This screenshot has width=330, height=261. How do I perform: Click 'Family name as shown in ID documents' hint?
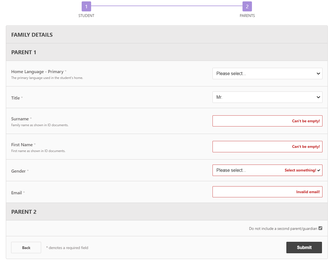pos(40,125)
